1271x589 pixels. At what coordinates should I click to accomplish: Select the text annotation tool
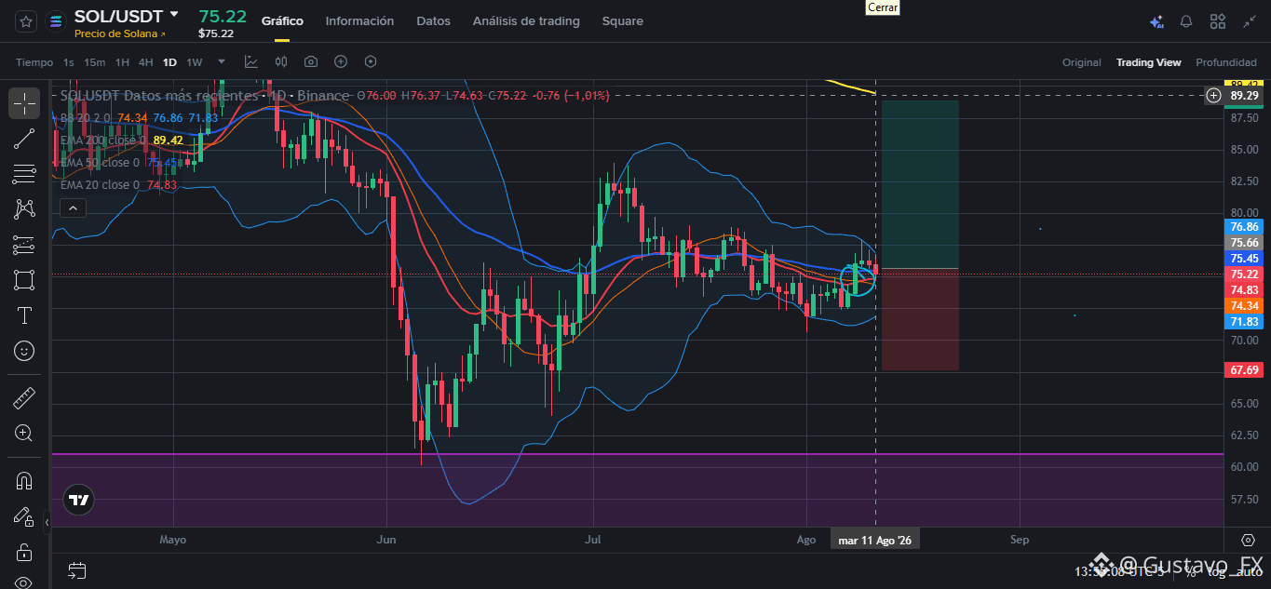click(24, 315)
